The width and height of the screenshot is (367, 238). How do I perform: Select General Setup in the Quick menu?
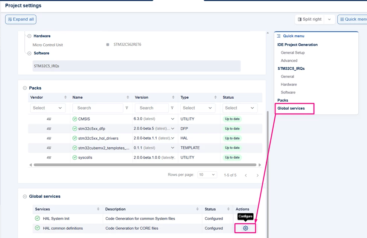coord(292,53)
